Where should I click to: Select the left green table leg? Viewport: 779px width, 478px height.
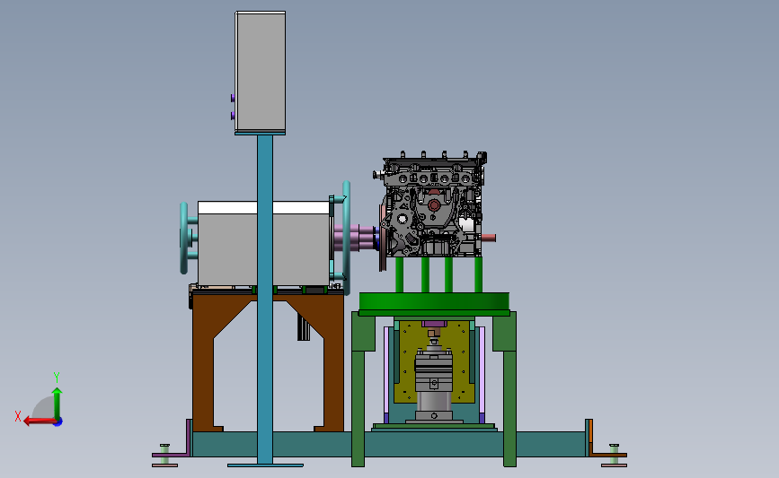pyautogui.click(x=359, y=389)
